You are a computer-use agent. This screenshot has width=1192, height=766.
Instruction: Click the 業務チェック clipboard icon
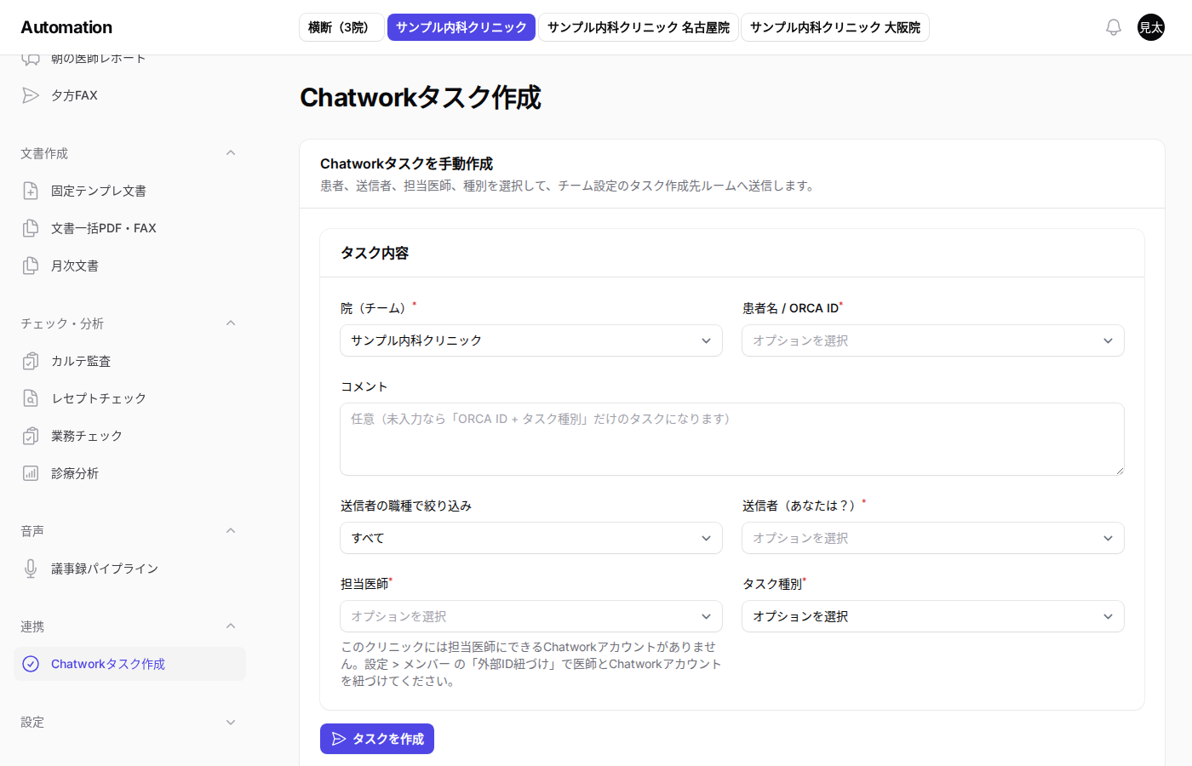[x=31, y=436]
